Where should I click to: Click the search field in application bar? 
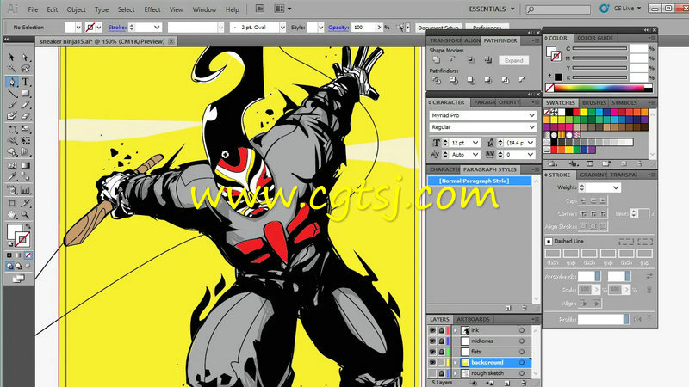click(x=558, y=9)
